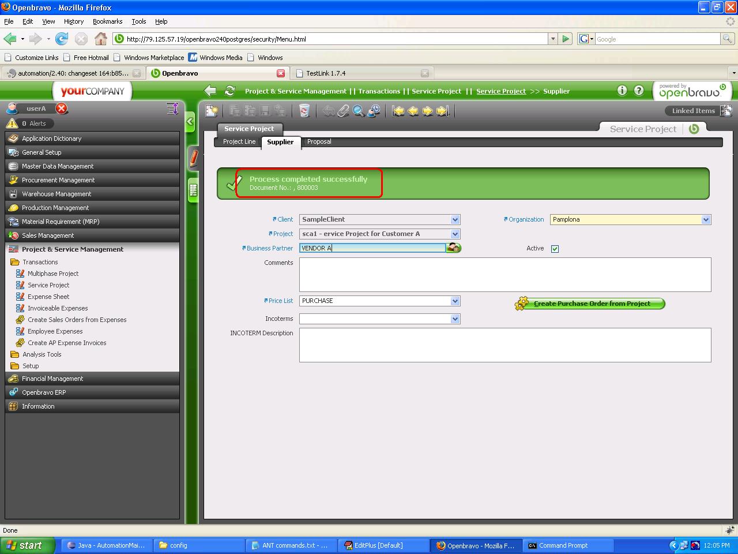This screenshot has width=738, height=554.
Task: Switch to the TestLink 1.7.4 browser tab
Action: pos(362,73)
